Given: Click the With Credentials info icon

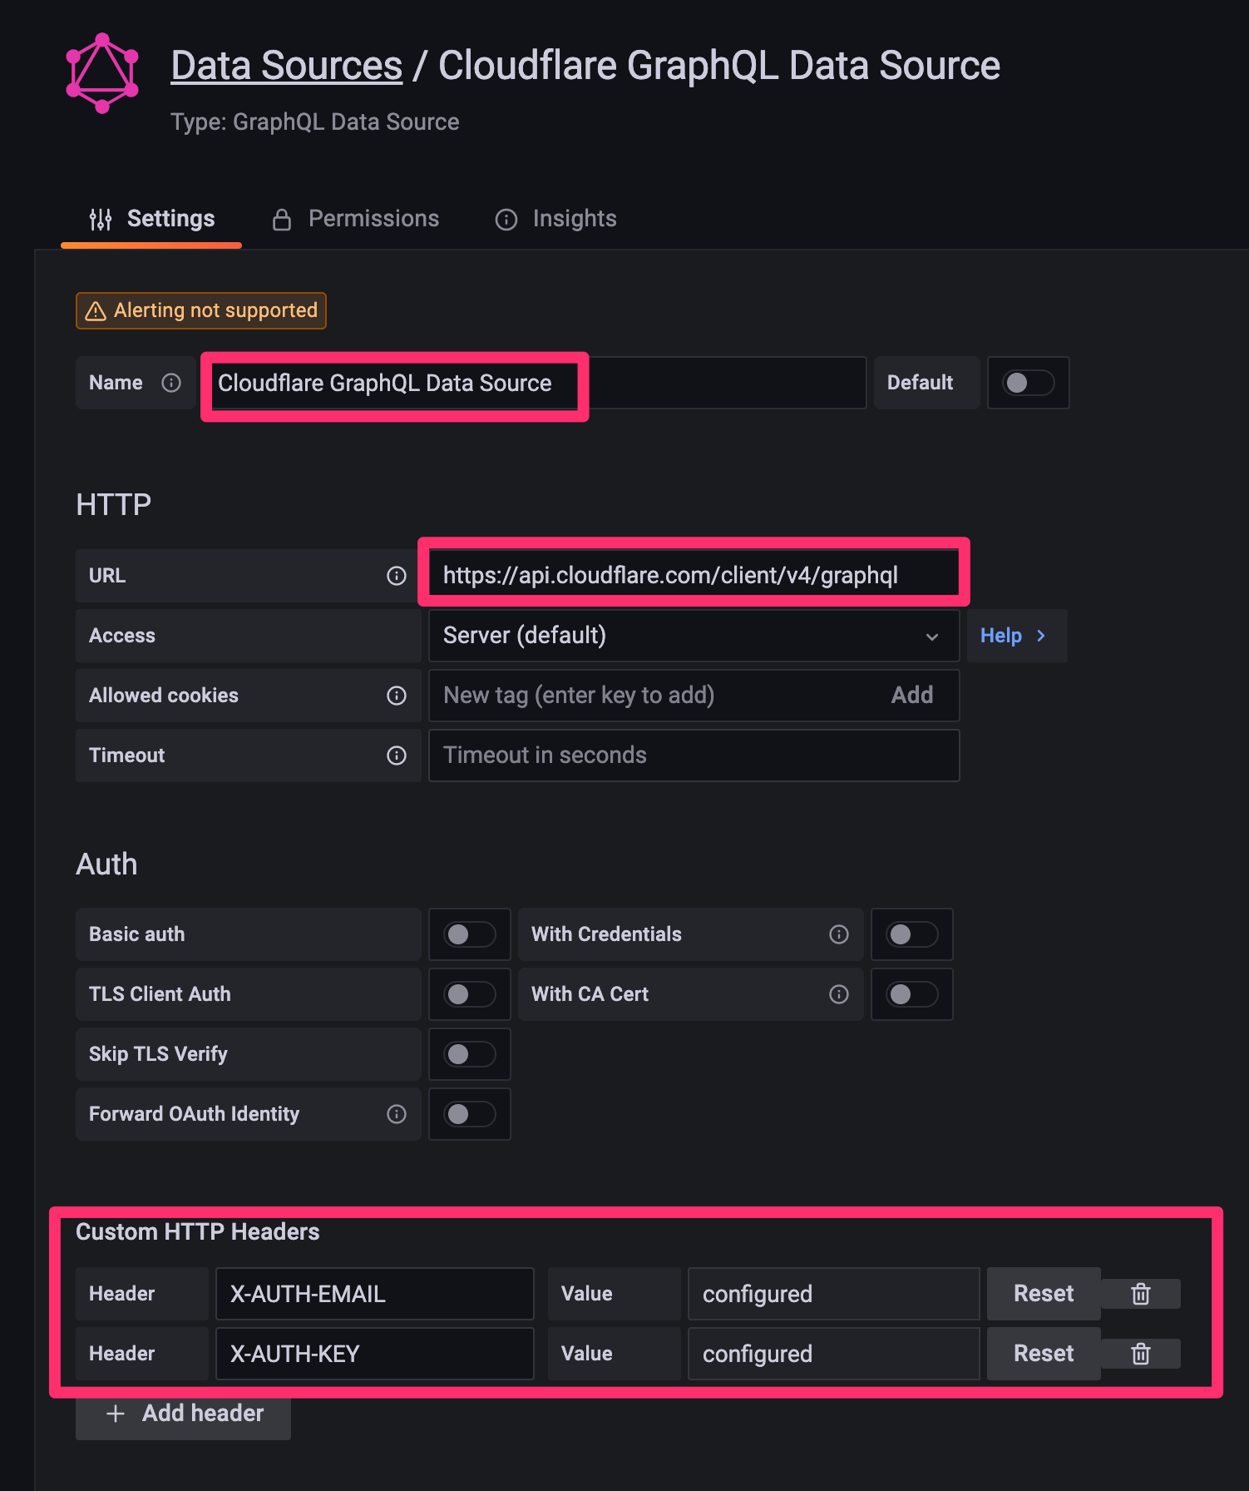Looking at the screenshot, I should coord(839,934).
